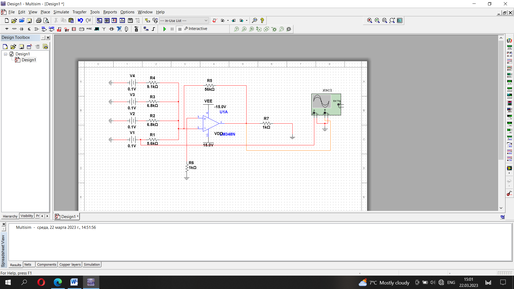This screenshot has width=514, height=289.
Task: Open the Place menu
Action: click(x=45, y=12)
